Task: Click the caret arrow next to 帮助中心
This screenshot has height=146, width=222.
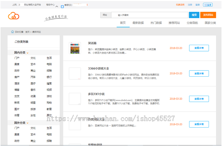Action: click(57, 6)
